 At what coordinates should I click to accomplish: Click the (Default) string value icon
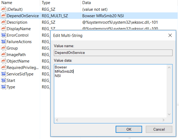tap(3, 9)
